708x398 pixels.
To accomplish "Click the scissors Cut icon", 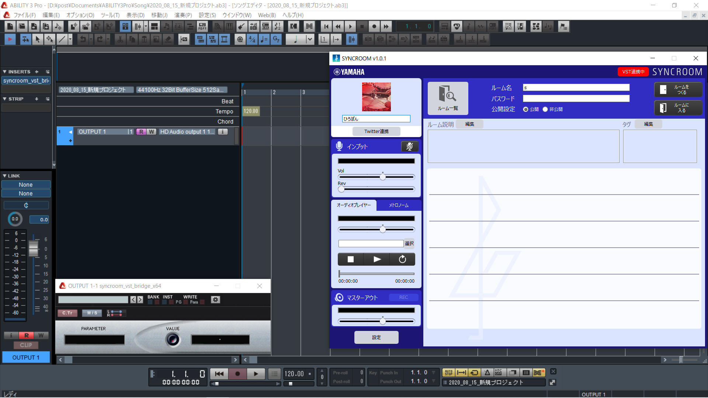I will point(120,39).
